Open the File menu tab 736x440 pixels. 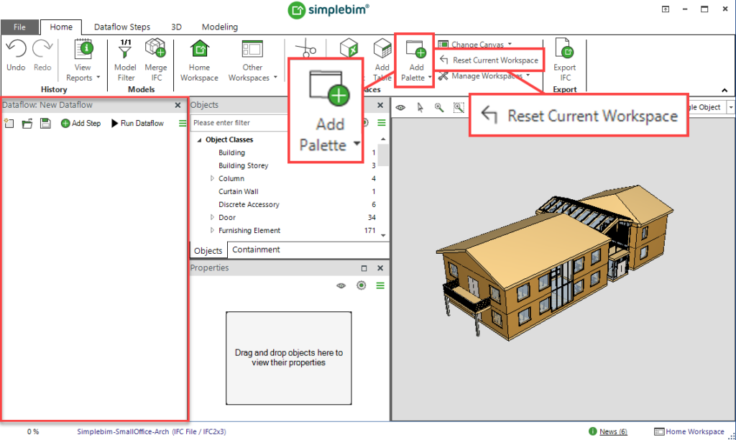(x=19, y=27)
